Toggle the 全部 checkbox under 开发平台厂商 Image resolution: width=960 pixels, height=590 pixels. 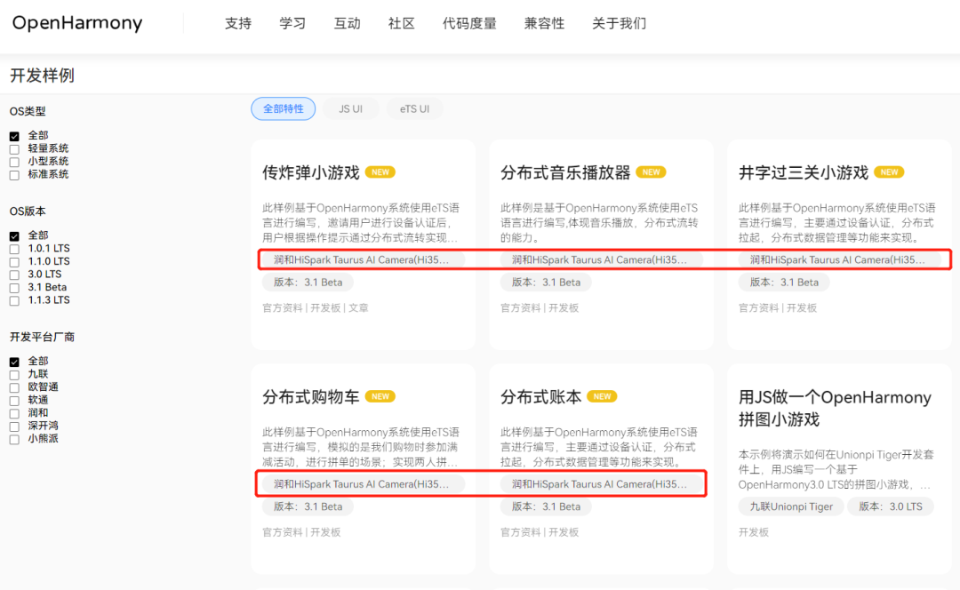point(14,362)
